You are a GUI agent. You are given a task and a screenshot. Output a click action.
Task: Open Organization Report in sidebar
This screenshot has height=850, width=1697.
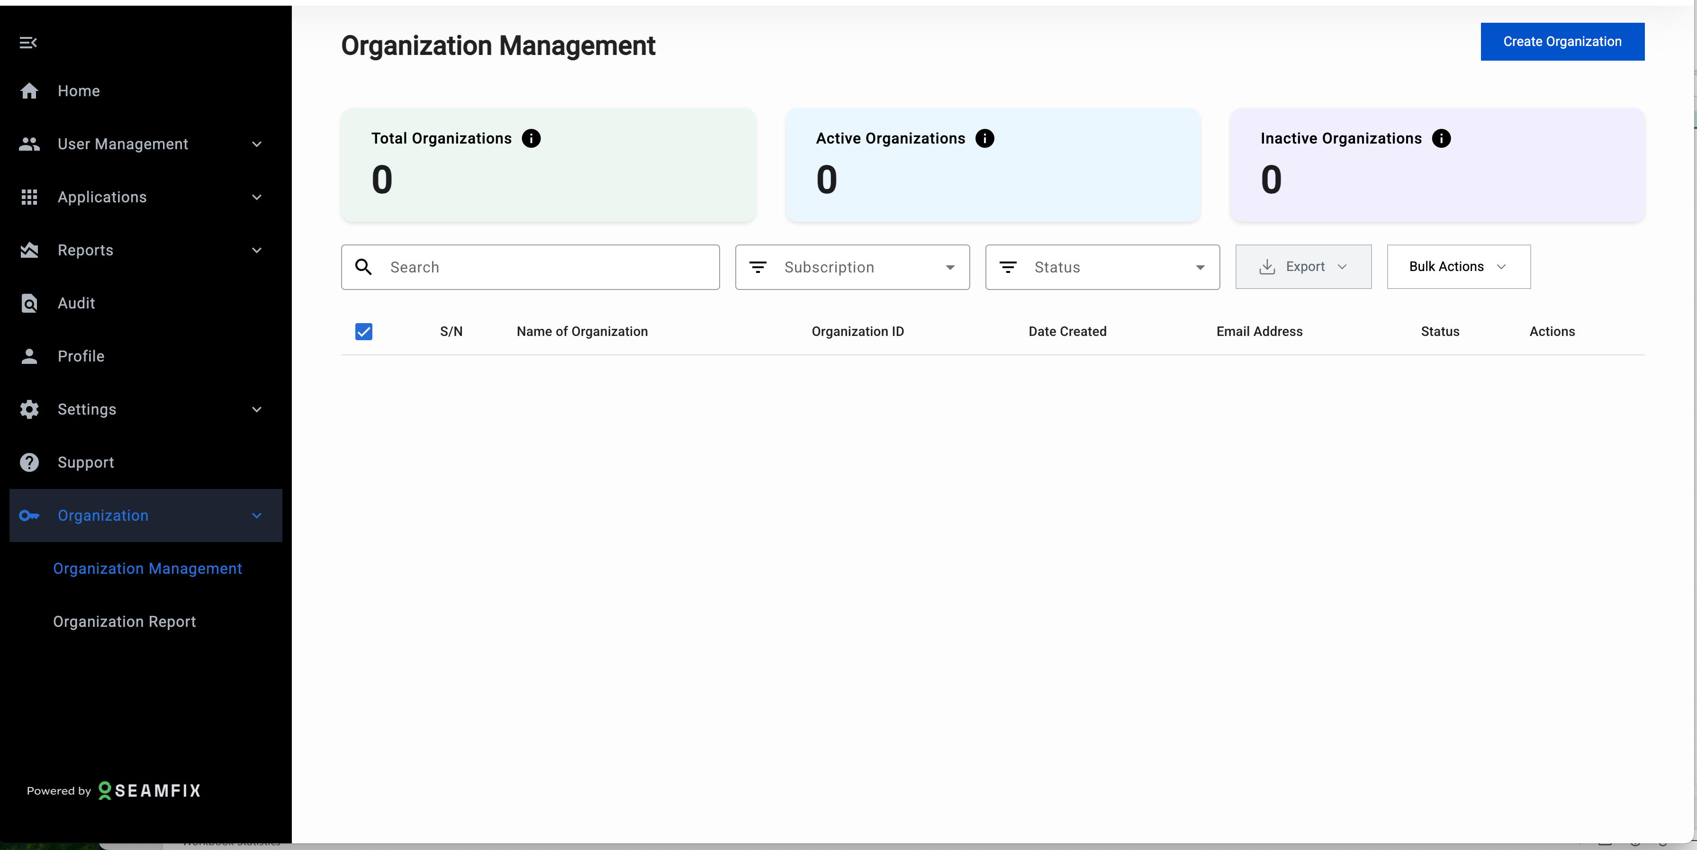[125, 621]
